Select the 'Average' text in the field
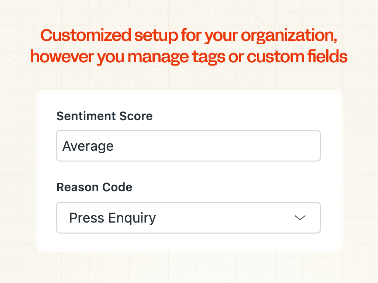The height and width of the screenshot is (283, 378). pyautogui.click(x=88, y=146)
